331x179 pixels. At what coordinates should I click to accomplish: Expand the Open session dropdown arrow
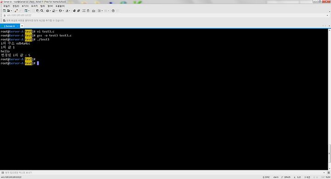coord(11,11)
